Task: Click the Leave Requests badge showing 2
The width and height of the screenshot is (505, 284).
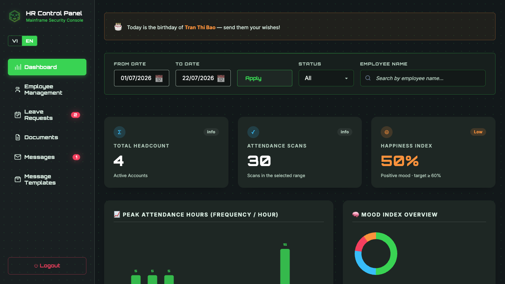Action: click(75, 115)
